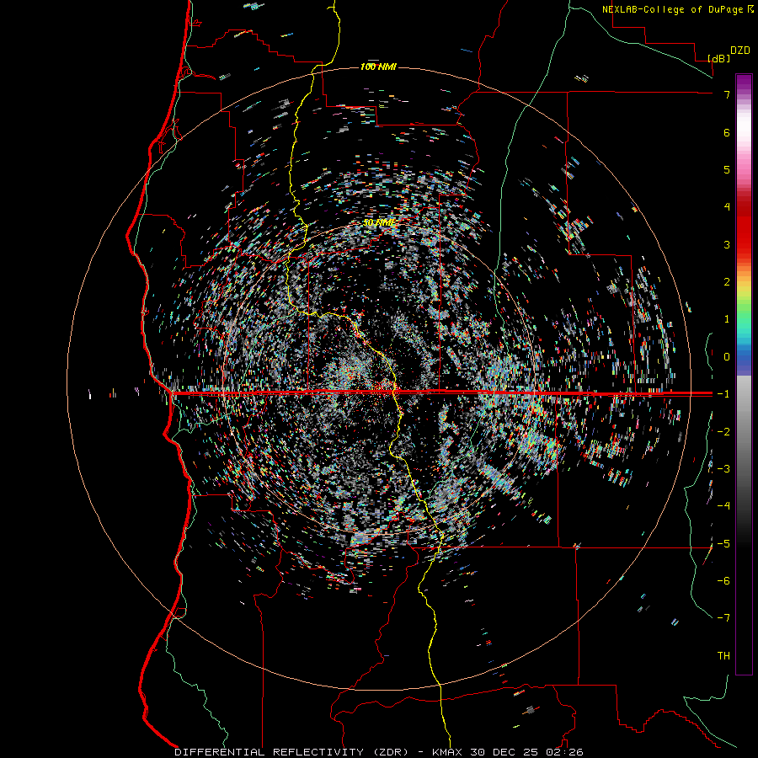Click the 1 value on the color scale
This screenshot has height=758, width=758.
tap(727, 319)
